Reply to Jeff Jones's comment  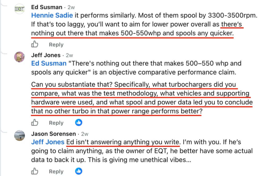click(56, 123)
